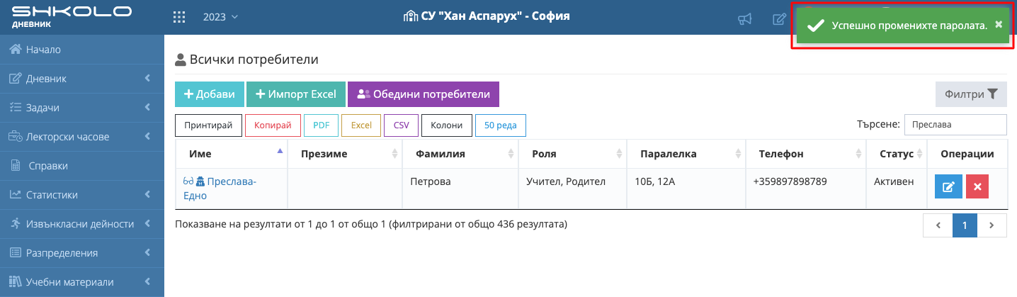This screenshot has width=1017, height=297.
Task: Click the chart icon beside Статистики
Action: pos(15,195)
